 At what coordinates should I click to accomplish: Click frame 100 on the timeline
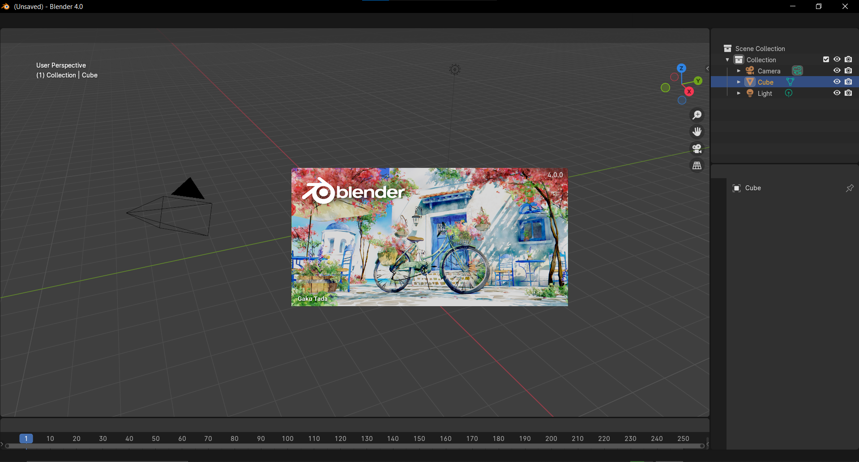287,438
